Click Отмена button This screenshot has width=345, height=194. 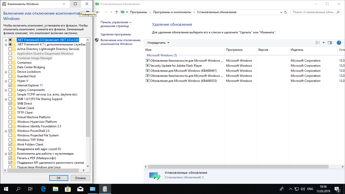click(x=80, y=178)
